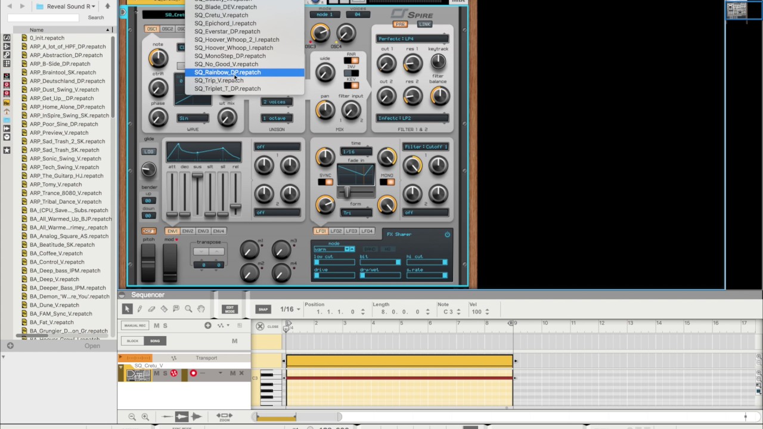763x429 pixels.
Task: Click the browser forward arrow
Action: 23,6
